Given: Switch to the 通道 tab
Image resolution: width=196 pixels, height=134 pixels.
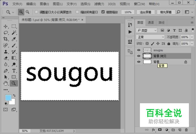Looking at the screenshot, I should point(151,23).
